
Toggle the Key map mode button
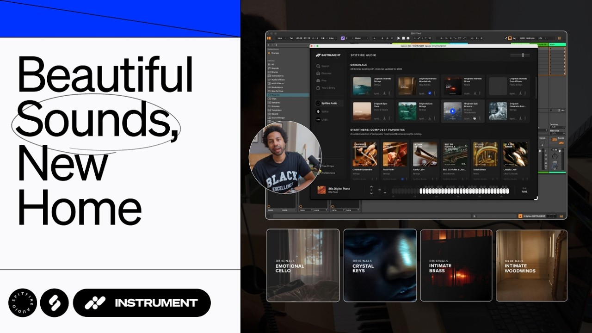click(514, 38)
